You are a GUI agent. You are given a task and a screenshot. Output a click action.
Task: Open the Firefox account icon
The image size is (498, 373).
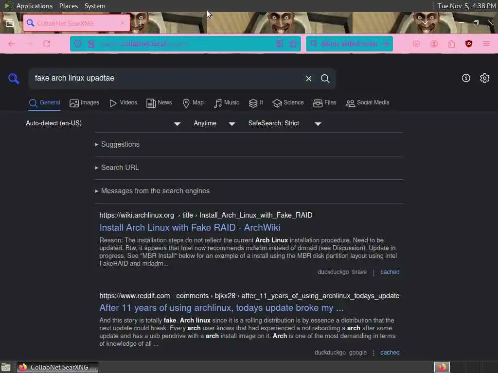pos(434,44)
